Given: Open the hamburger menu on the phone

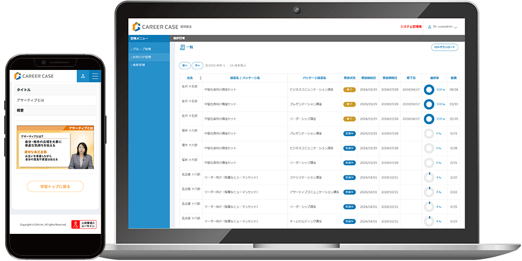Looking at the screenshot, I should [95, 76].
